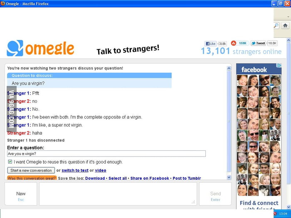The width and height of the screenshot is (291, 218).
Task: Click chat log scrollbar down arrow
Action: click(229, 177)
